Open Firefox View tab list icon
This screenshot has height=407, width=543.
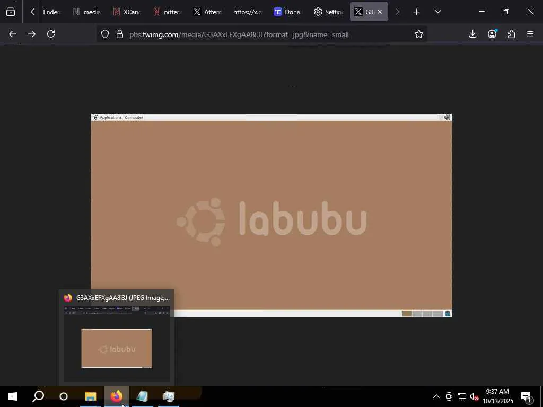coord(11,12)
